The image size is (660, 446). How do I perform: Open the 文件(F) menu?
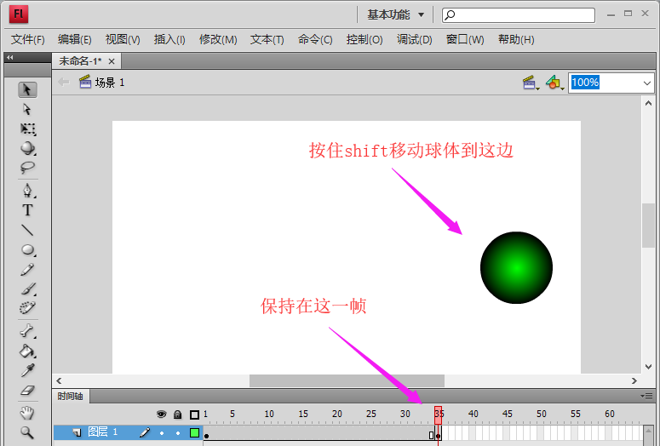point(28,39)
